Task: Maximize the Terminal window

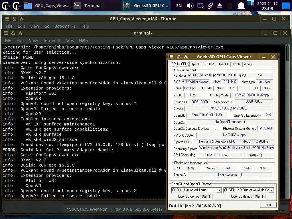Action: coord(275,33)
